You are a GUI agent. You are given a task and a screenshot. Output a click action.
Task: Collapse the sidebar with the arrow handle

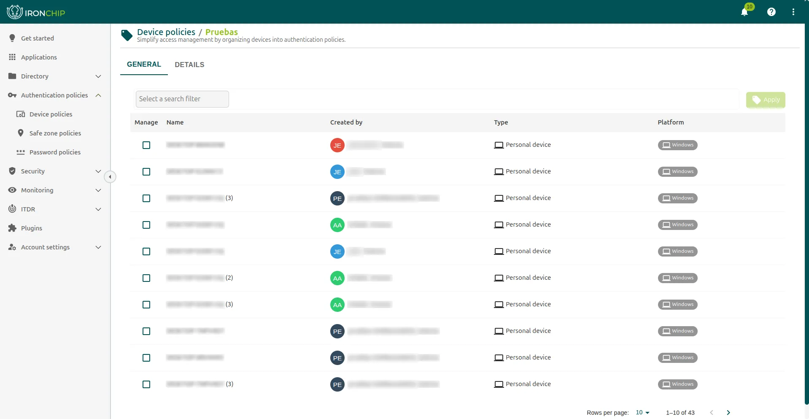click(x=110, y=177)
